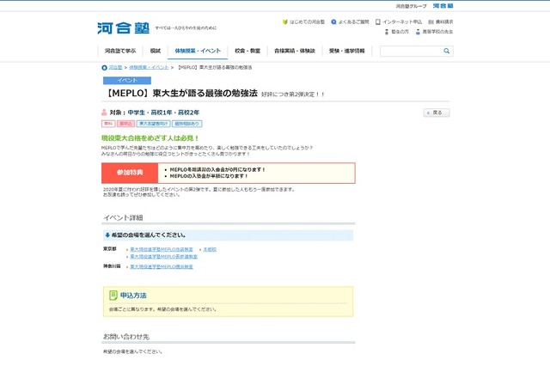Open the 本郷校 venue link

210,250
